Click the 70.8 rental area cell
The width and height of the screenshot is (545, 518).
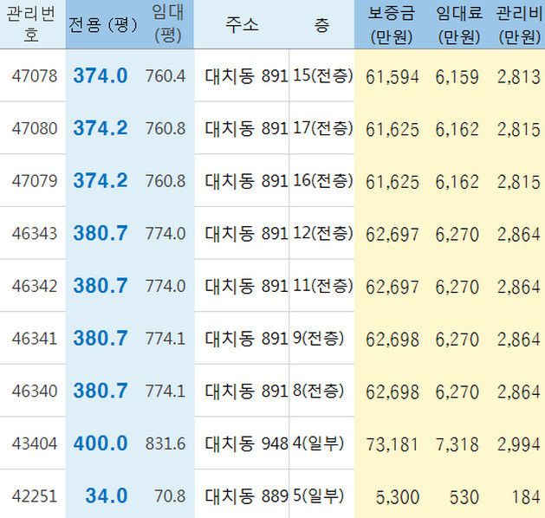[170, 496]
